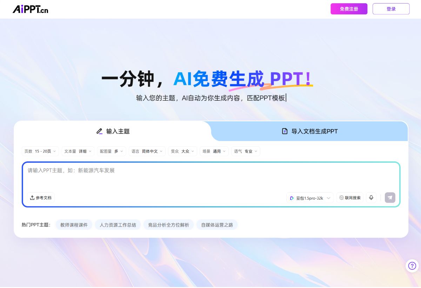Image resolution: width=421 pixels, height=288 pixels.
Task: Click the 参考文档 upload button
Action: (41, 198)
